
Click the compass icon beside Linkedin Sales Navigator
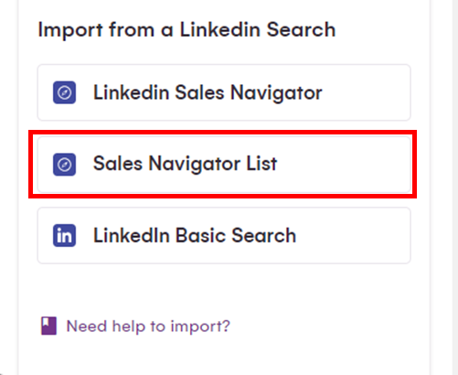tap(64, 92)
